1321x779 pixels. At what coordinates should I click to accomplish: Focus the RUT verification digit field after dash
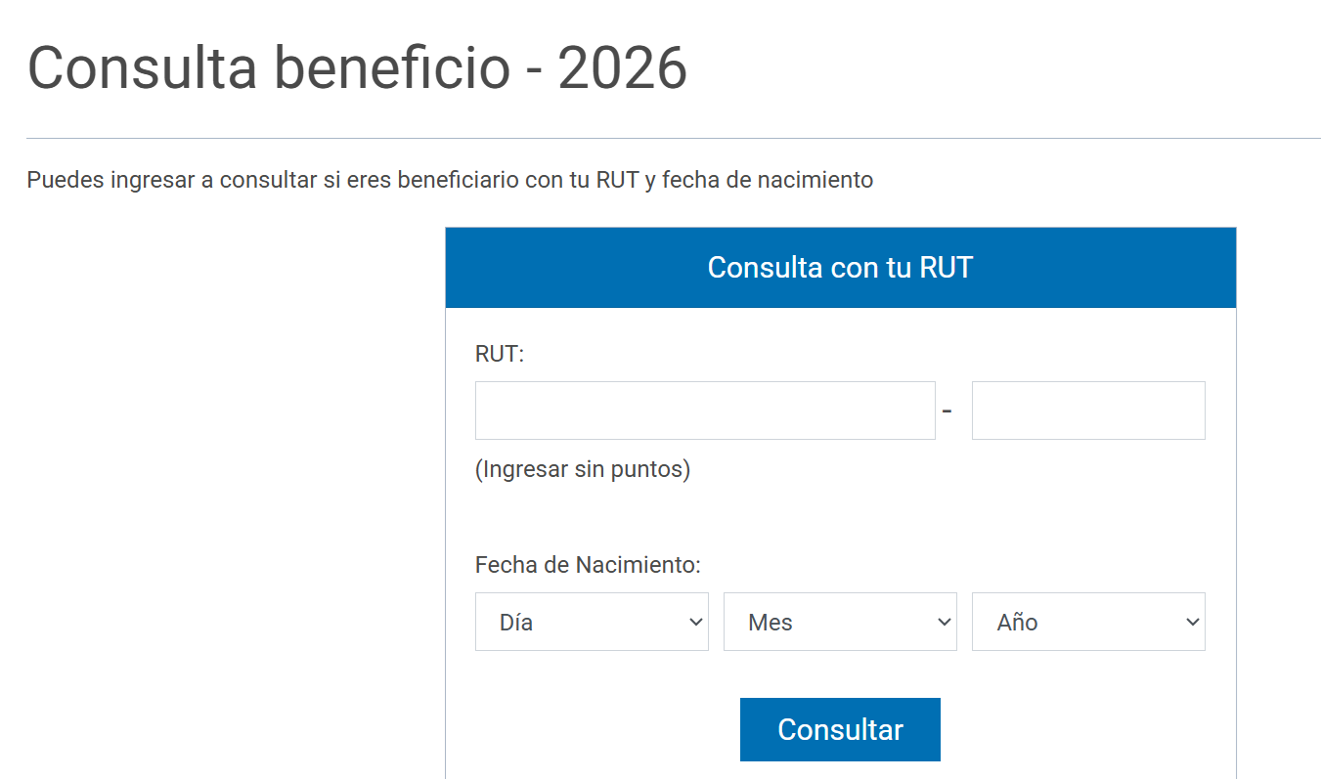(1088, 411)
